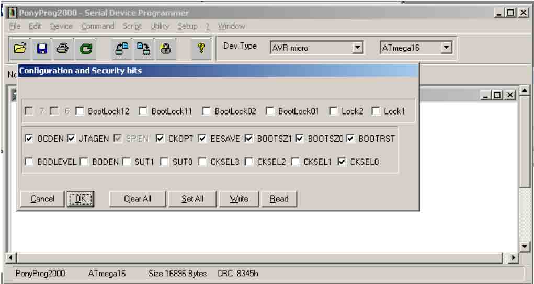Image resolution: width=534 pixels, height=284 pixels.
Task: Enable the SUT1 checkbox
Action: tap(127, 162)
